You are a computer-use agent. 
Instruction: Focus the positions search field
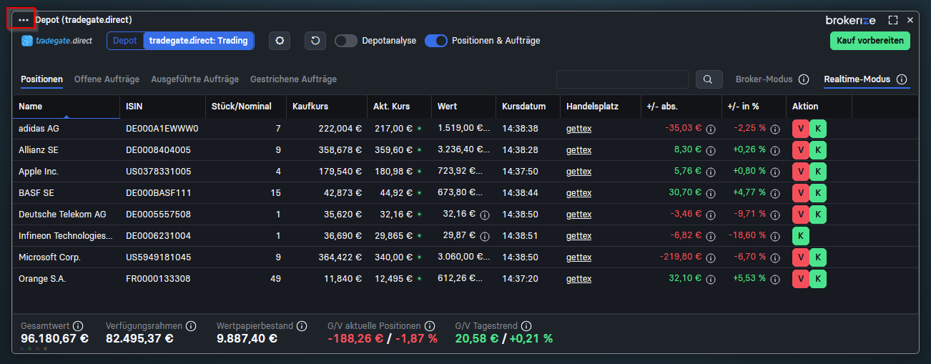tap(622, 79)
